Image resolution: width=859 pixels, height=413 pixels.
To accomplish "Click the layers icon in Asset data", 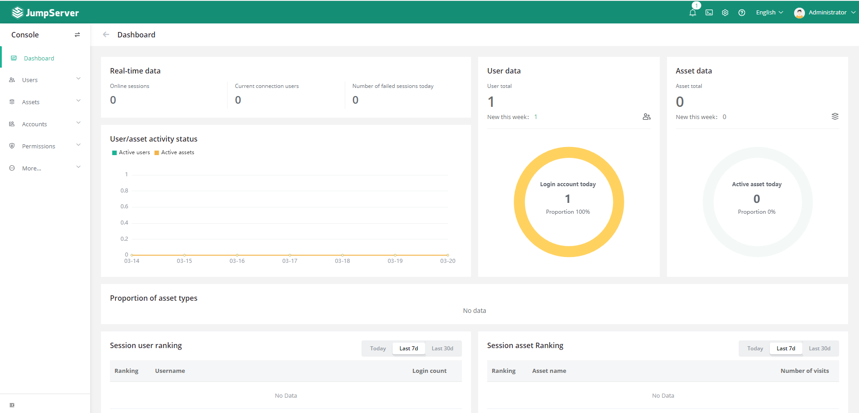I will coord(835,116).
